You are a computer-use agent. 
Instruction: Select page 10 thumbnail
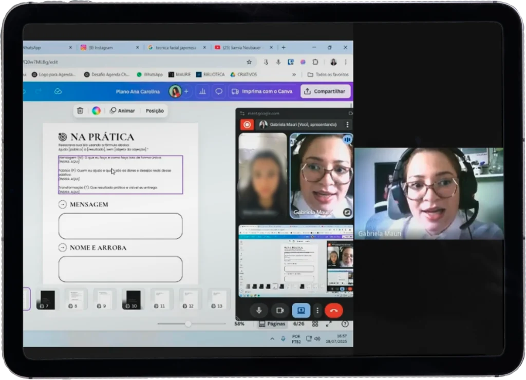pos(131,299)
